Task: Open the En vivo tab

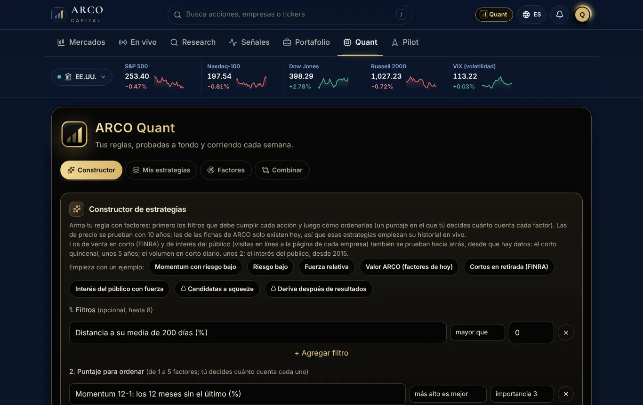Action: coord(137,42)
